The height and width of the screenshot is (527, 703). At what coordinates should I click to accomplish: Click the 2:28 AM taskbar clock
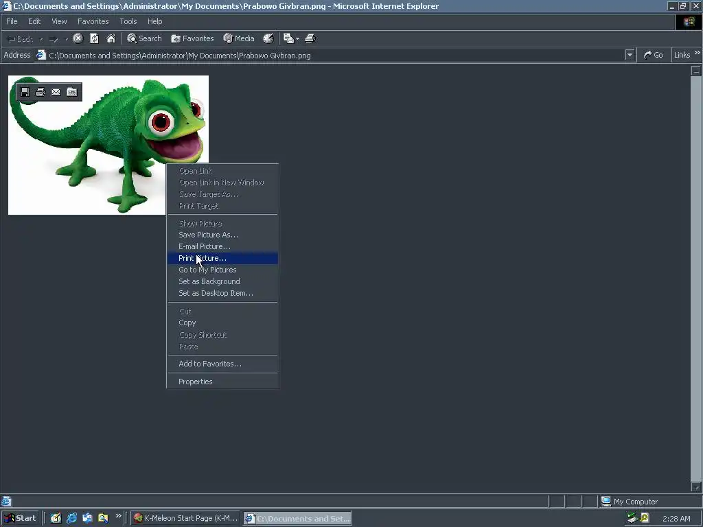tap(676, 519)
